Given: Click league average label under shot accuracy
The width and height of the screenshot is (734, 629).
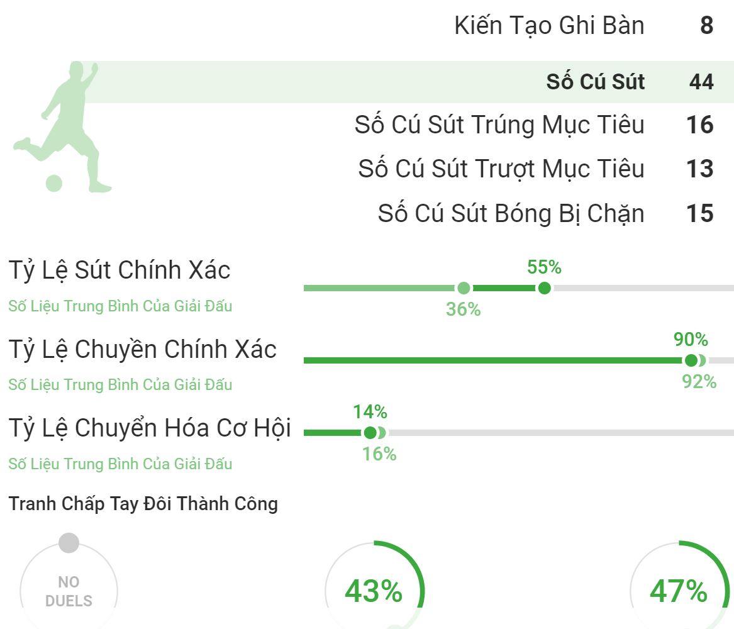Looking at the screenshot, I should [120, 306].
